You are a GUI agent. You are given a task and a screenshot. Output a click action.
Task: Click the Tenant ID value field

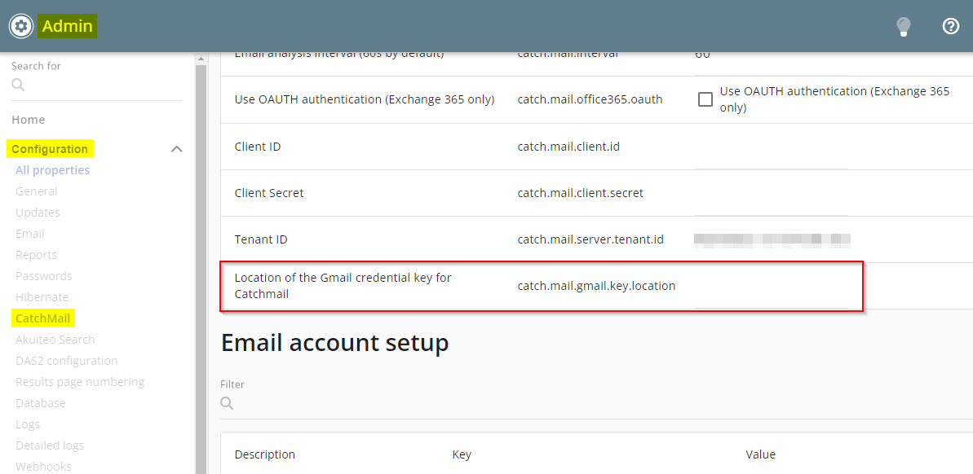pos(771,239)
